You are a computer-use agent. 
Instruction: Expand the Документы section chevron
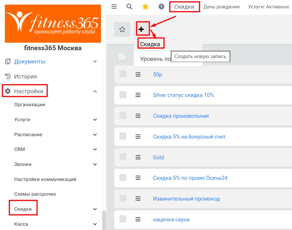tap(95, 61)
